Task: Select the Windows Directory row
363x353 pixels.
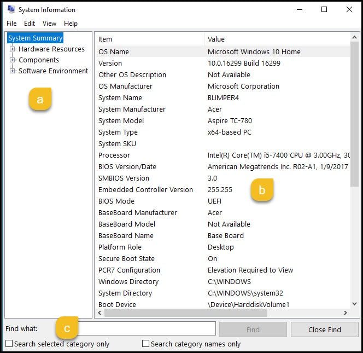Action: coord(223,282)
